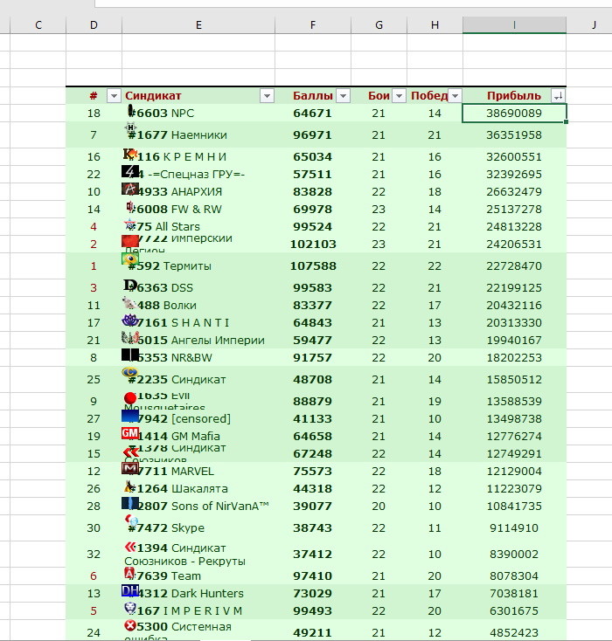Select profit cell 22728470
The image size is (612, 641).
[514, 266]
